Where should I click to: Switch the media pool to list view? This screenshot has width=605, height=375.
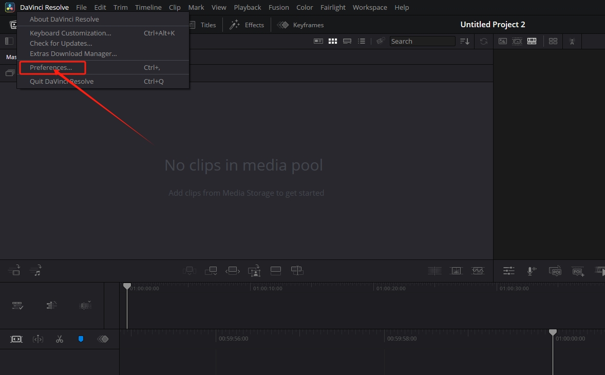362,41
